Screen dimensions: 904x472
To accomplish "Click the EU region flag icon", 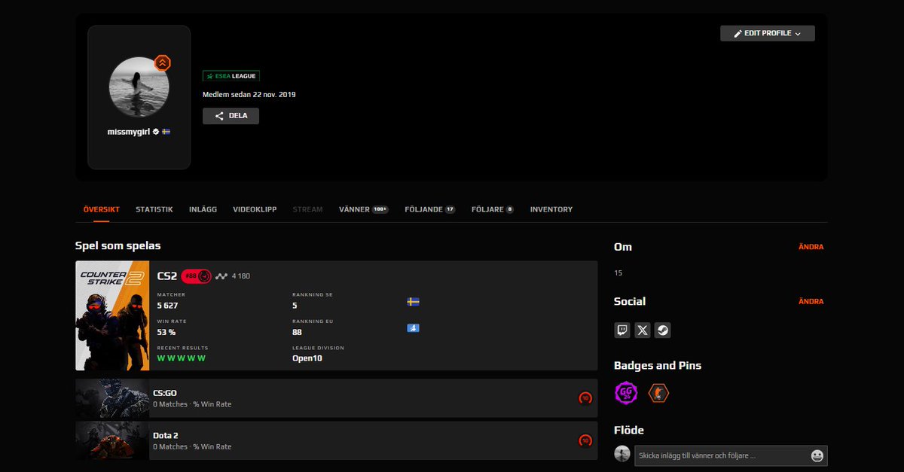I will coord(413,328).
